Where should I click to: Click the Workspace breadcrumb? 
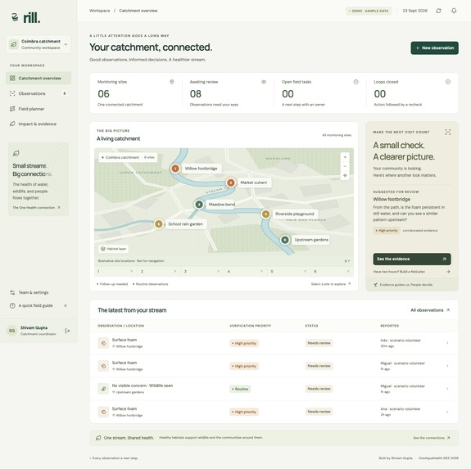click(99, 11)
